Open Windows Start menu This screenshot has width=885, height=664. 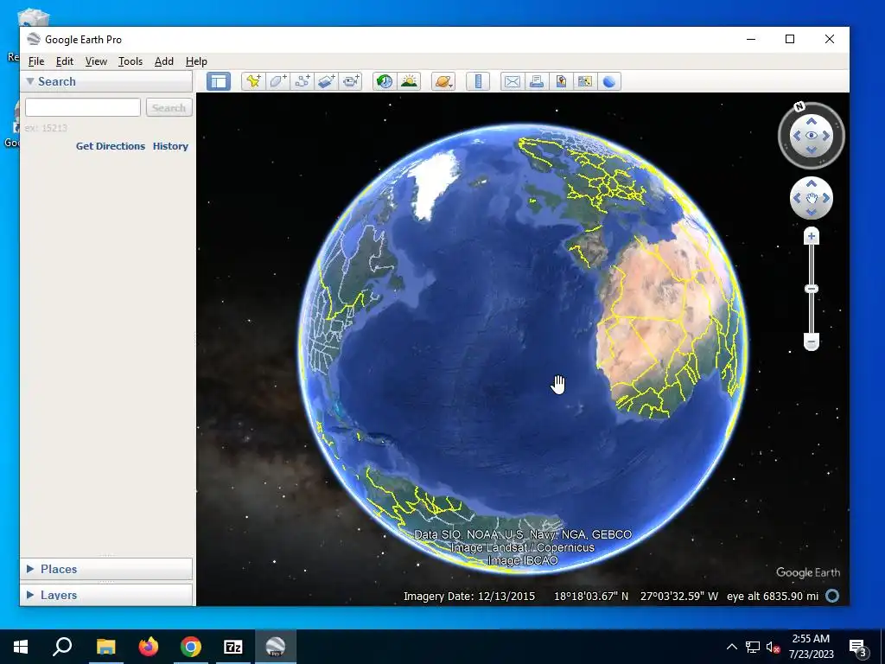(21, 647)
